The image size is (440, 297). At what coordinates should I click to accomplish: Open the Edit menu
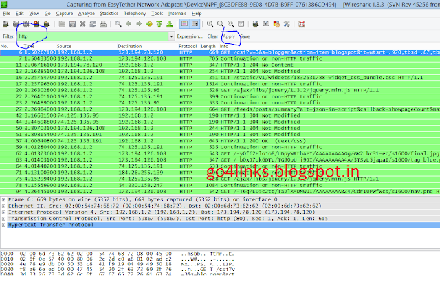[20, 14]
